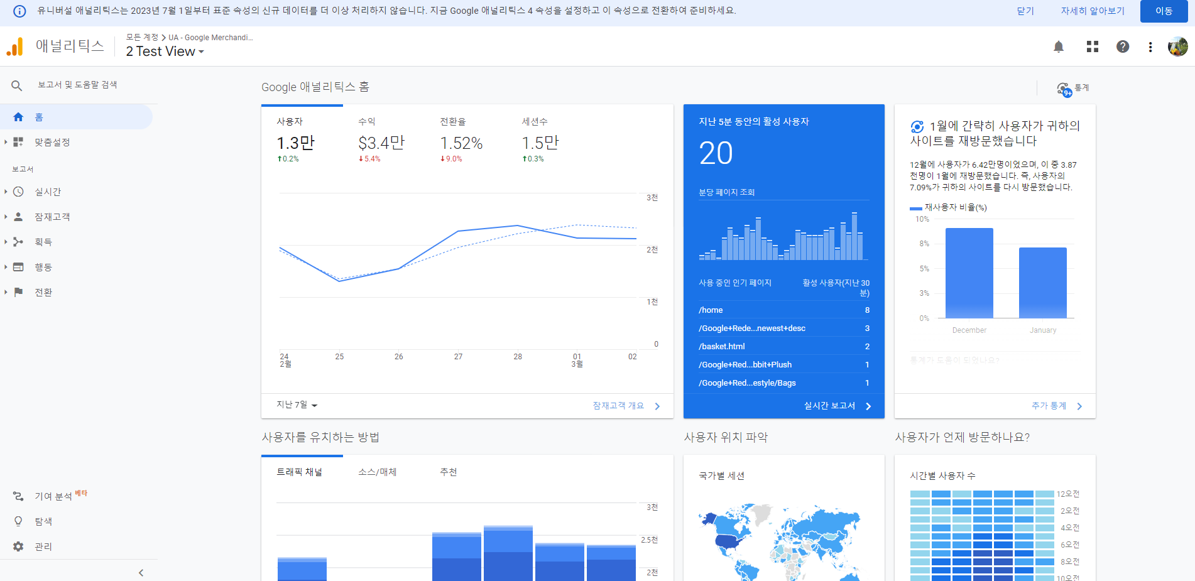Click the 맞춤설정 dashboard icon
1195x581 pixels.
point(18,142)
